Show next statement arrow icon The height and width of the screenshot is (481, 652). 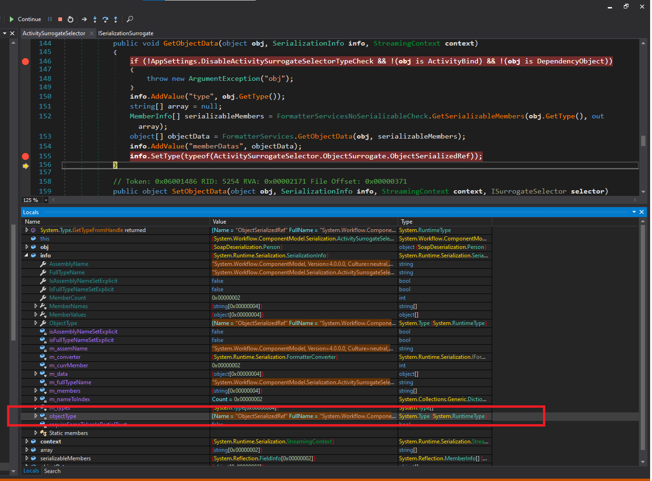point(84,19)
